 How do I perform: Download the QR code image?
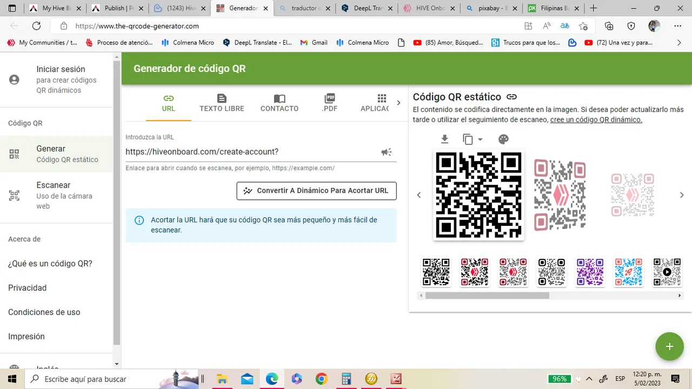click(x=444, y=139)
